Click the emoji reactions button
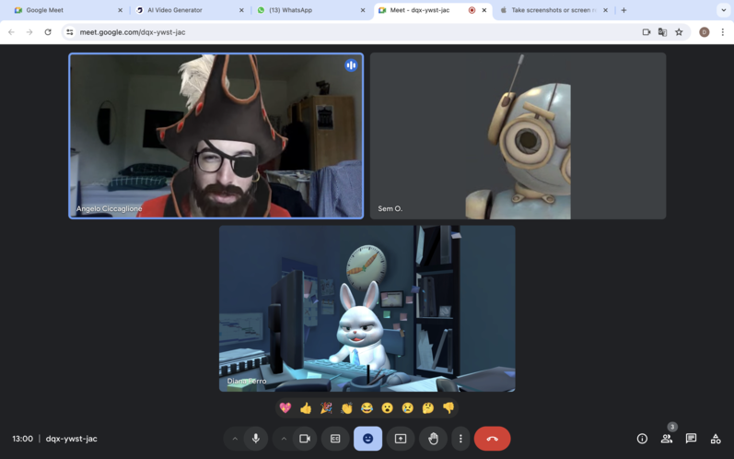Image resolution: width=734 pixels, height=459 pixels. [367, 439]
